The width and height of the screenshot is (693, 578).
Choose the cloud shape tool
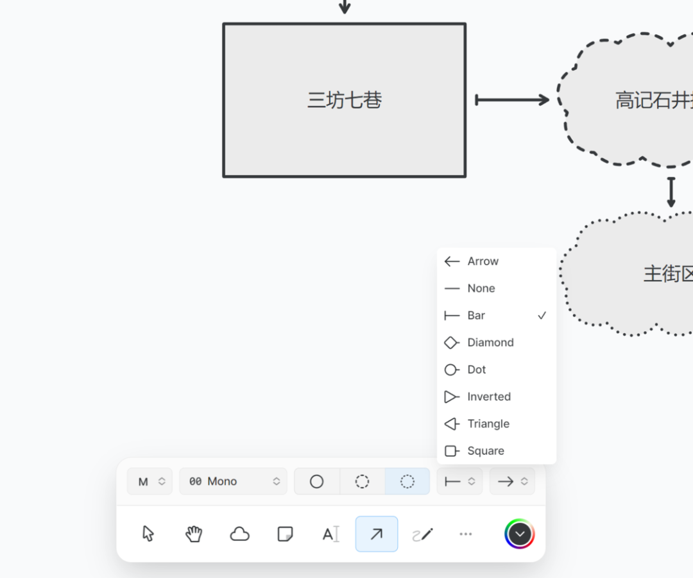(239, 534)
